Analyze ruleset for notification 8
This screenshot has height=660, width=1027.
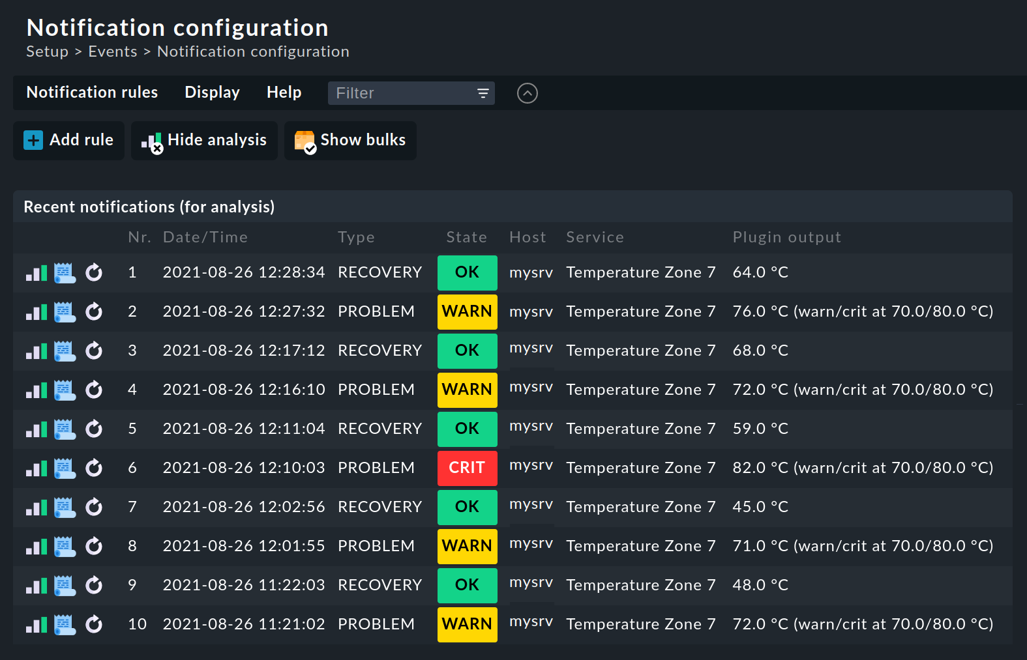(37, 547)
